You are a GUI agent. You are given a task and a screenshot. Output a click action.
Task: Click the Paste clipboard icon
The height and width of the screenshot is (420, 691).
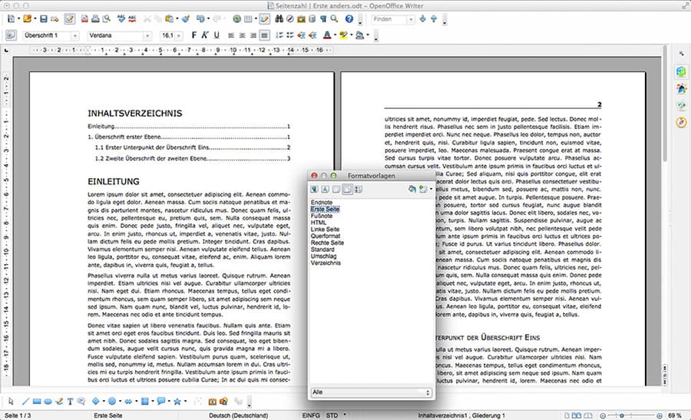click(x=169, y=19)
